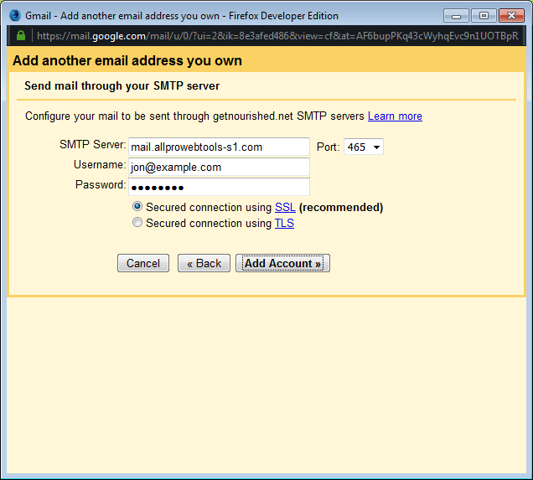This screenshot has width=533, height=480.
Task: Click the Cancel button
Action: [x=143, y=263]
